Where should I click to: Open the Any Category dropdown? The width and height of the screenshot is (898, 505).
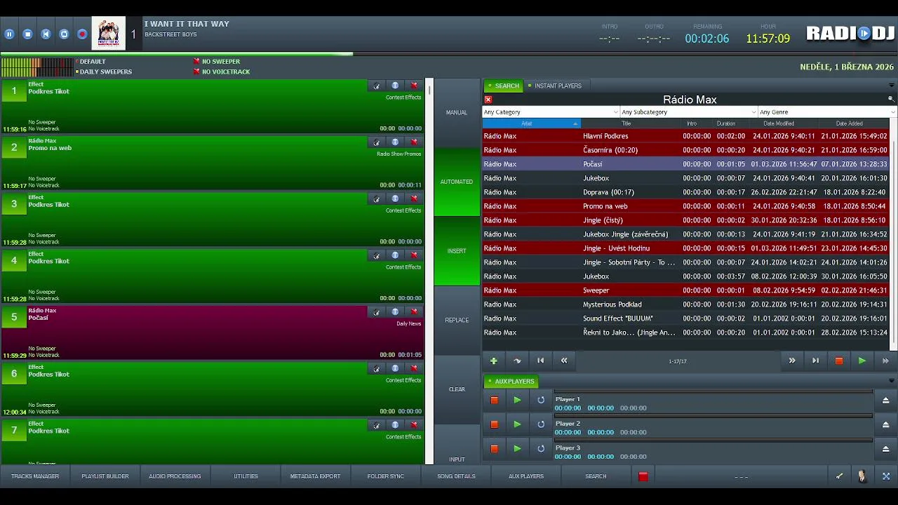tap(551, 112)
